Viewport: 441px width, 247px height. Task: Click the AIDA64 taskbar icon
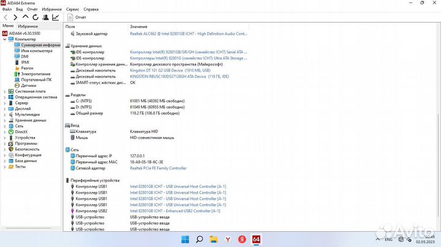(256, 240)
